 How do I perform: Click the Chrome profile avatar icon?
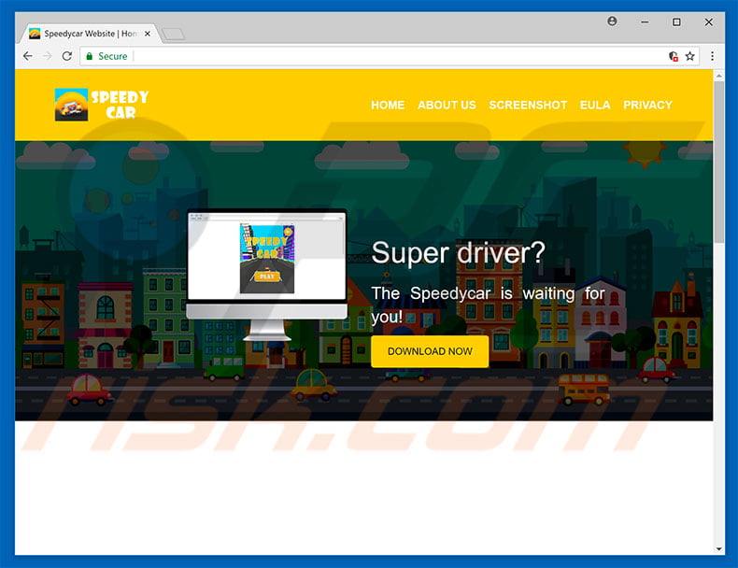612,21
